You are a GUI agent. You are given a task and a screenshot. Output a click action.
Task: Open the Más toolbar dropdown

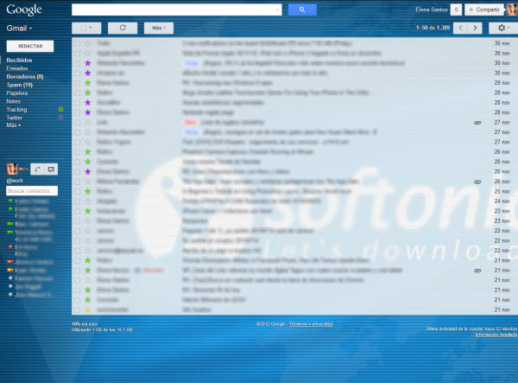point(159,28)
